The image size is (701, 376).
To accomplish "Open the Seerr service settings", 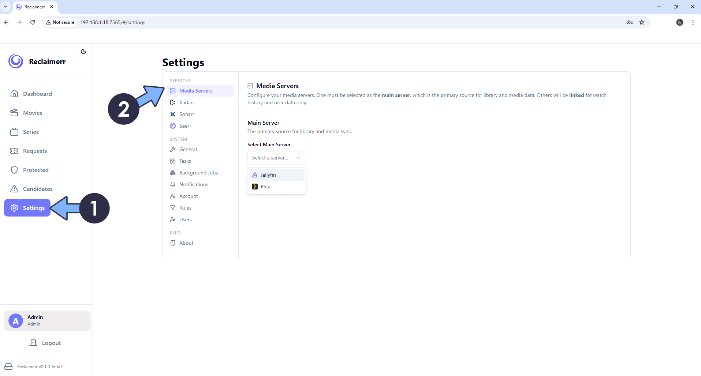I will 185,125.
